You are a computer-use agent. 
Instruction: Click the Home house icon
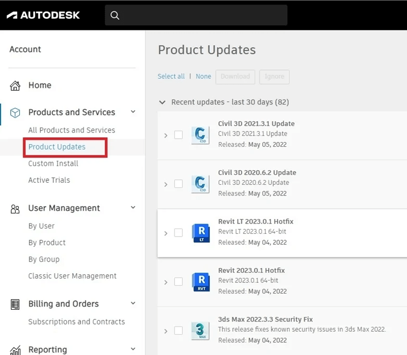(x=15, y=85)
